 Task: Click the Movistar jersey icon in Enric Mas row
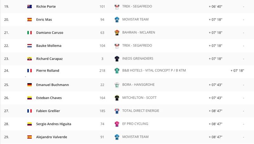(117, 20)
